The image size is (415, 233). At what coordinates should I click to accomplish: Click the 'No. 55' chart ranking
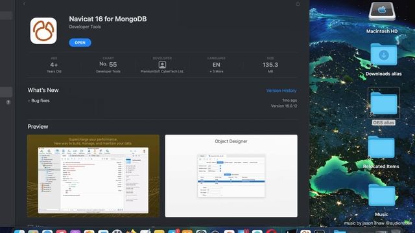pyautogui.click(x=108, y=64)
